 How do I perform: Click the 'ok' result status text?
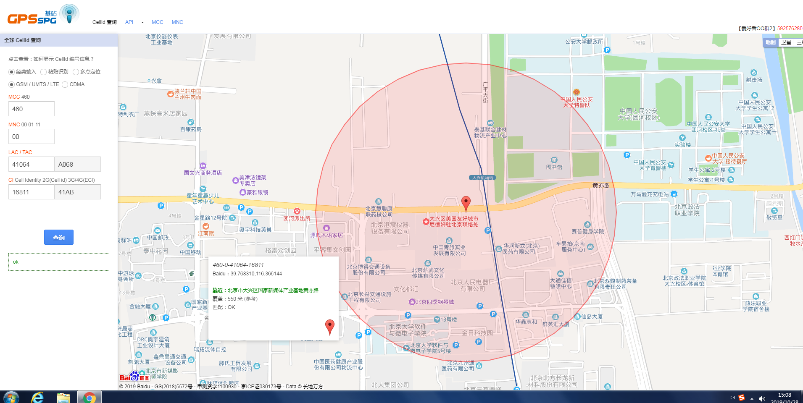[x=16, y=262]
